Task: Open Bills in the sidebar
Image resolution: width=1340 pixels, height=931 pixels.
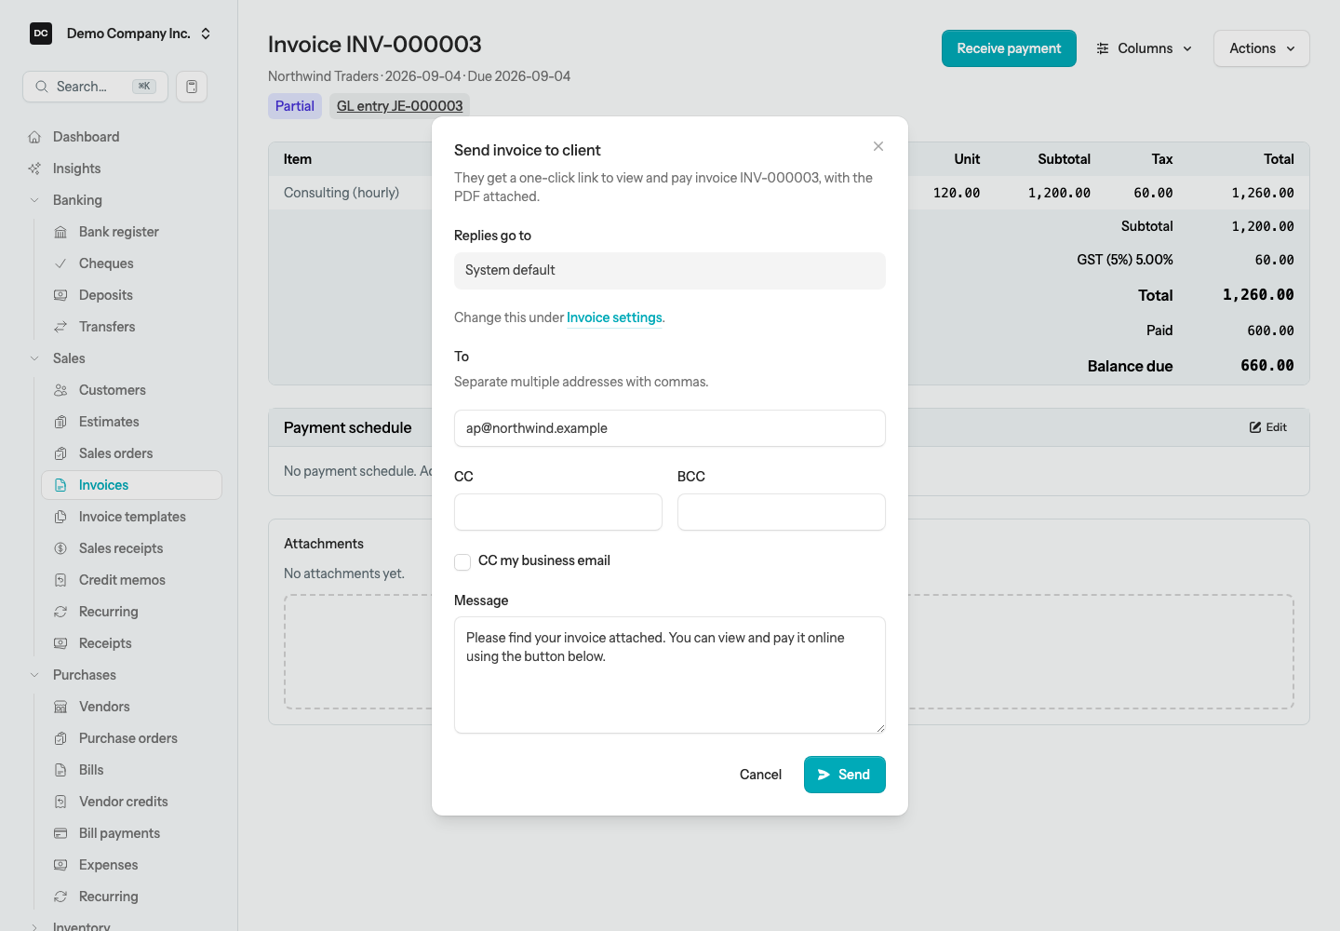Action: [x=132, y=770]
